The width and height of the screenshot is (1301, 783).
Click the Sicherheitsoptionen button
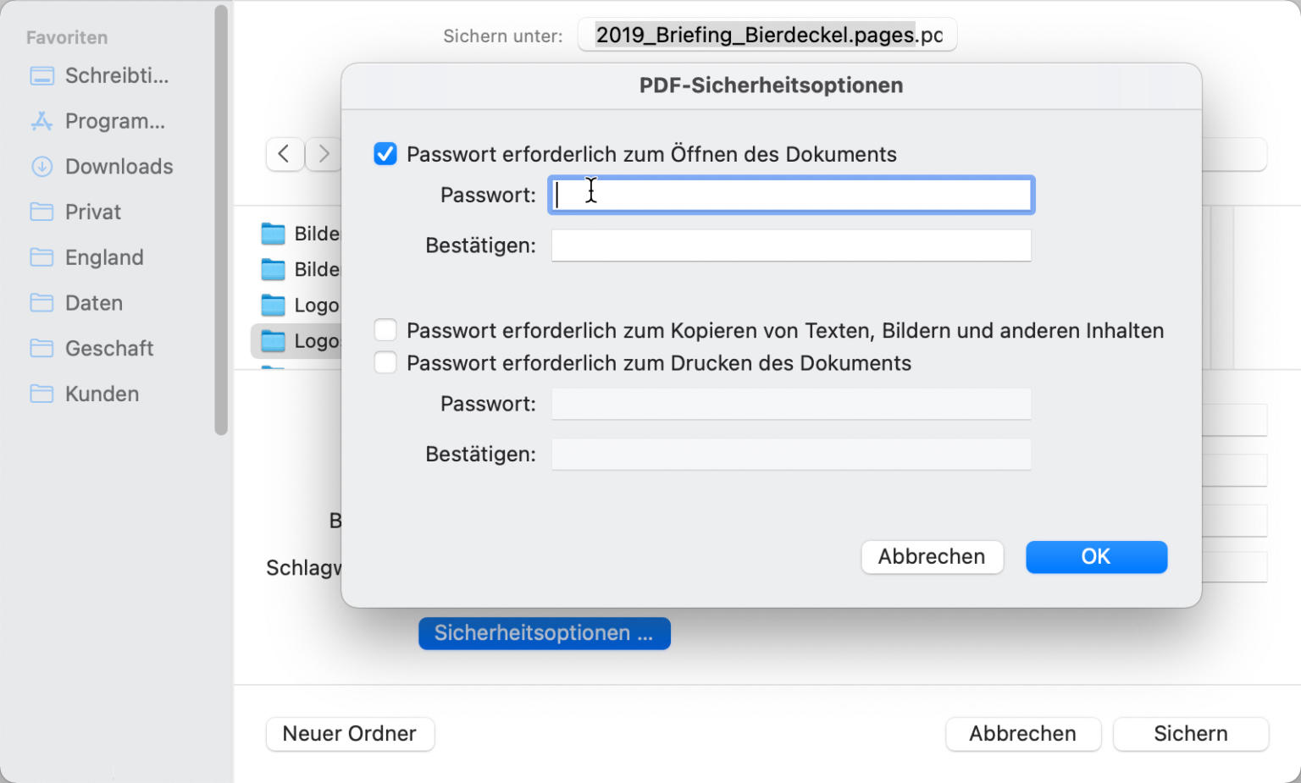545,633
